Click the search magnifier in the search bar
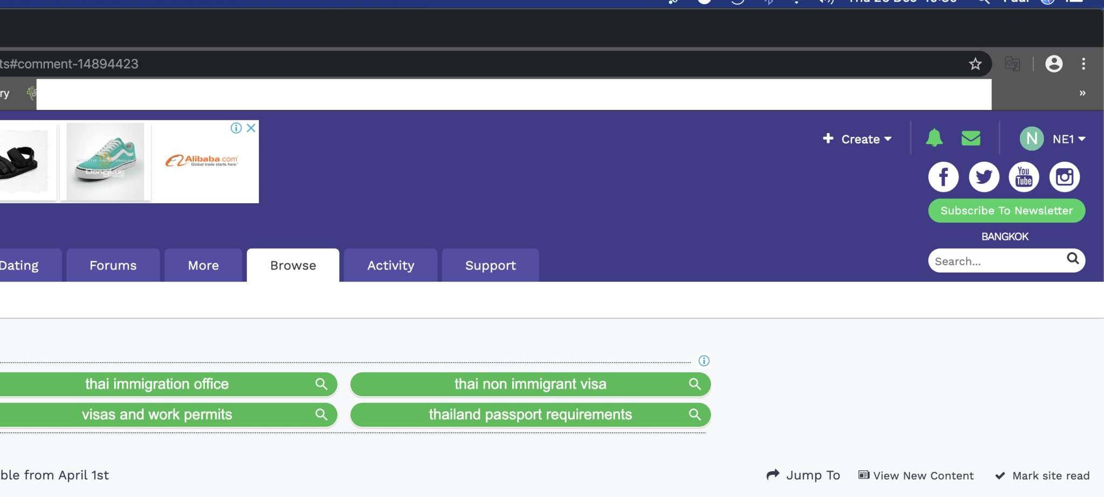Viewport: 1104px width, 497px height. (x=1073, y=260)
